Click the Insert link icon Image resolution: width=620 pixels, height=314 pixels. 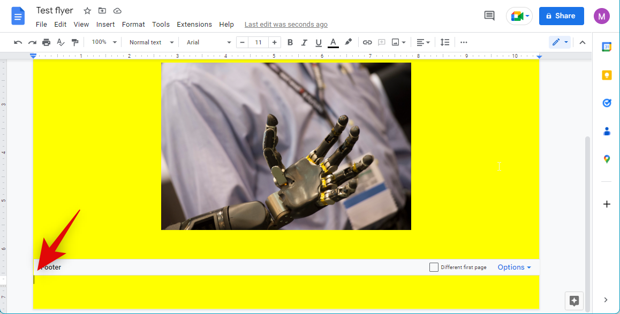(367, 42)
